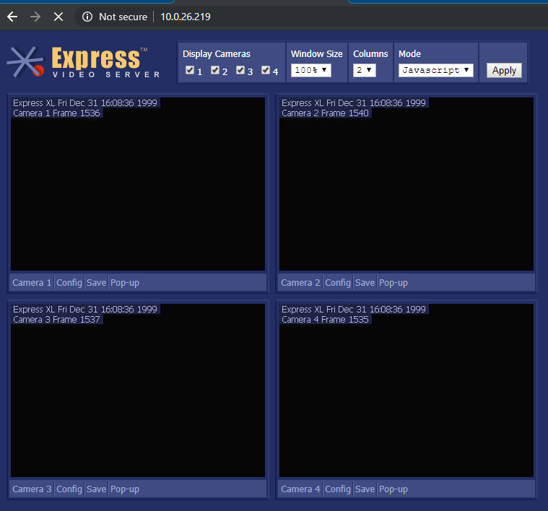
Task: Open Config for Camera 4
Action: point(338,489)
